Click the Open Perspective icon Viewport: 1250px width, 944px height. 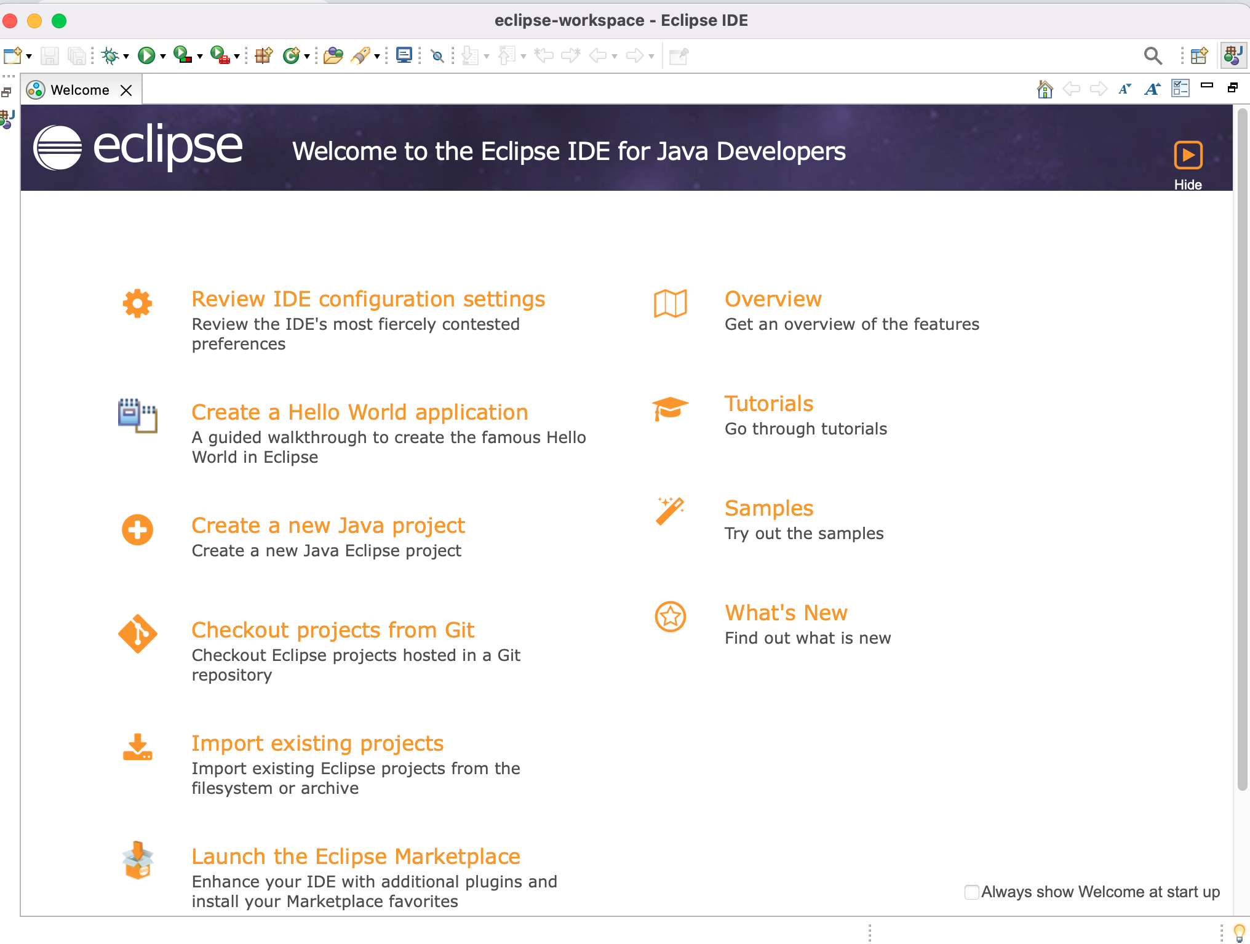pos(1199,56)
